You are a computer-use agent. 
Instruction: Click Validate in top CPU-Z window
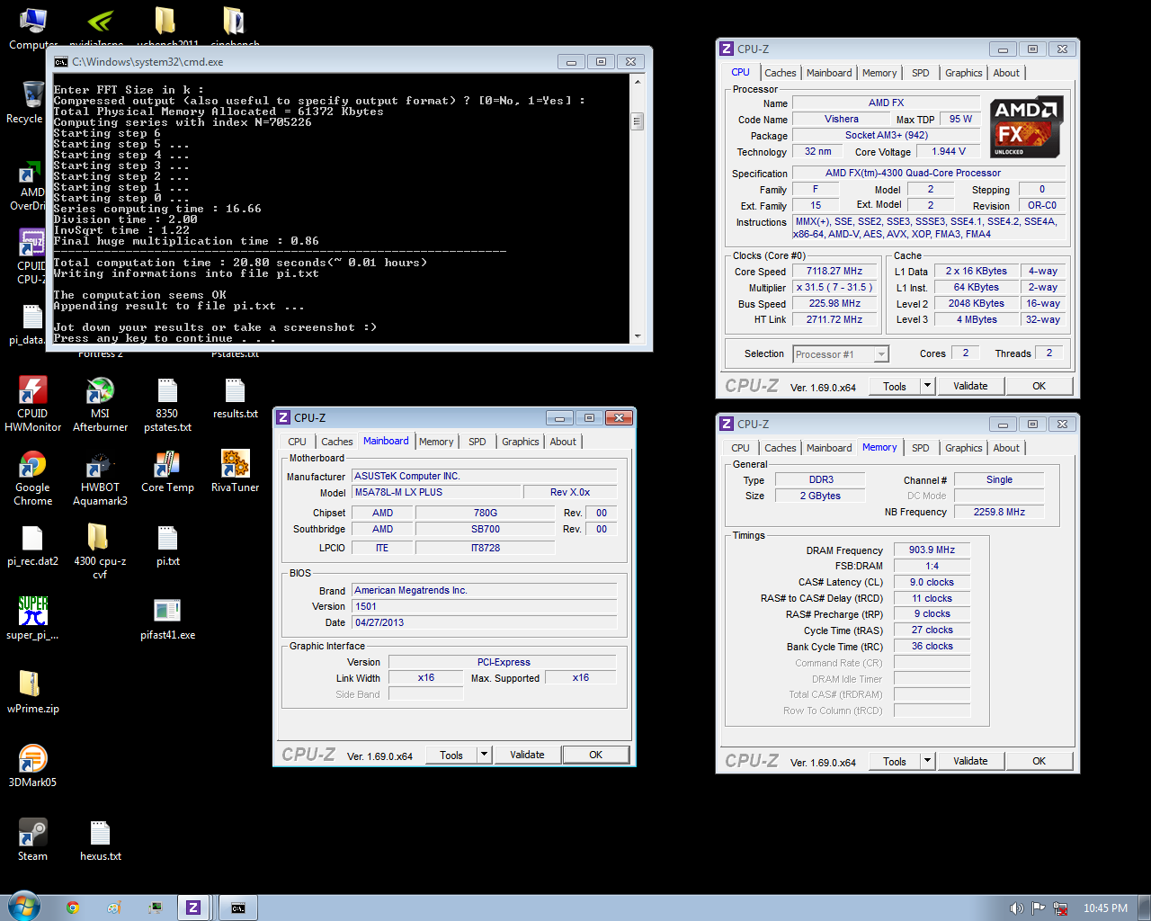point(970,386)
